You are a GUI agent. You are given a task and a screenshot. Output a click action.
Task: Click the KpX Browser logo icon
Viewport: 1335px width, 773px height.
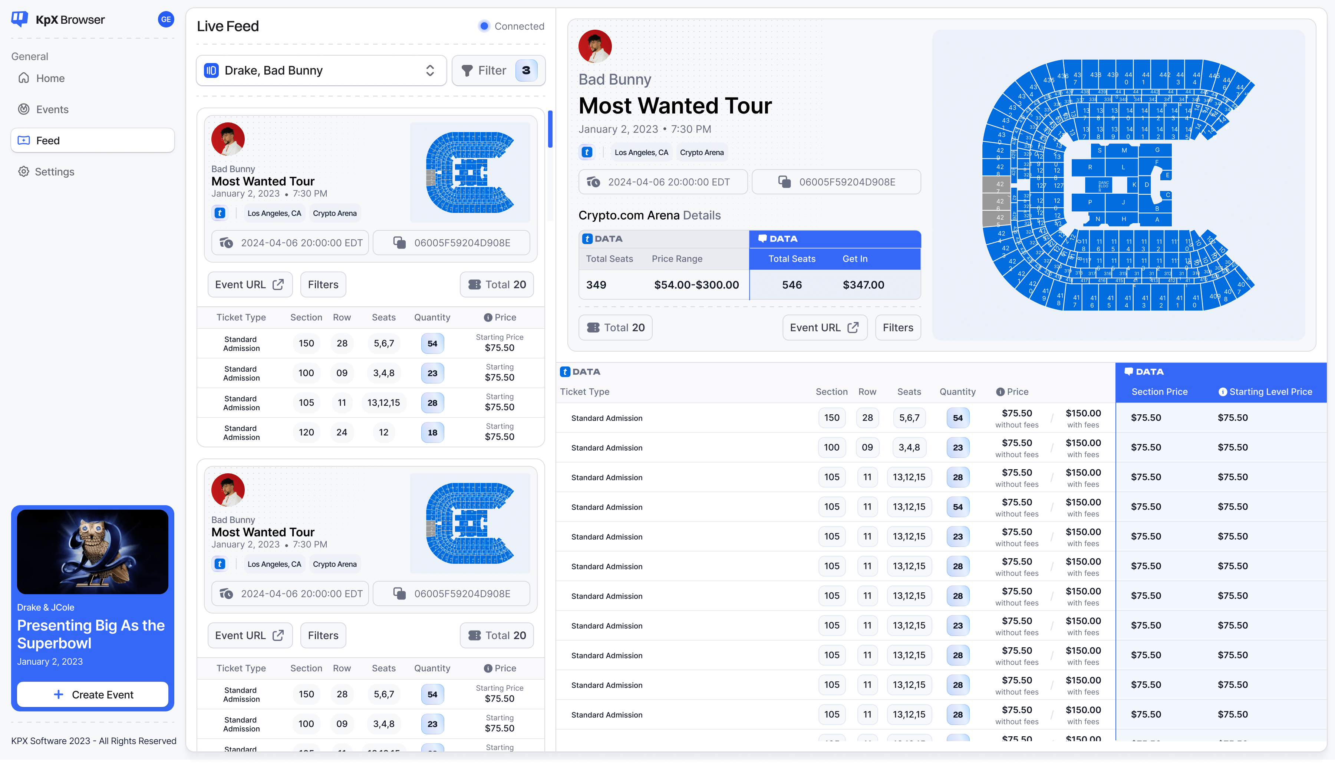coord(20,19)
